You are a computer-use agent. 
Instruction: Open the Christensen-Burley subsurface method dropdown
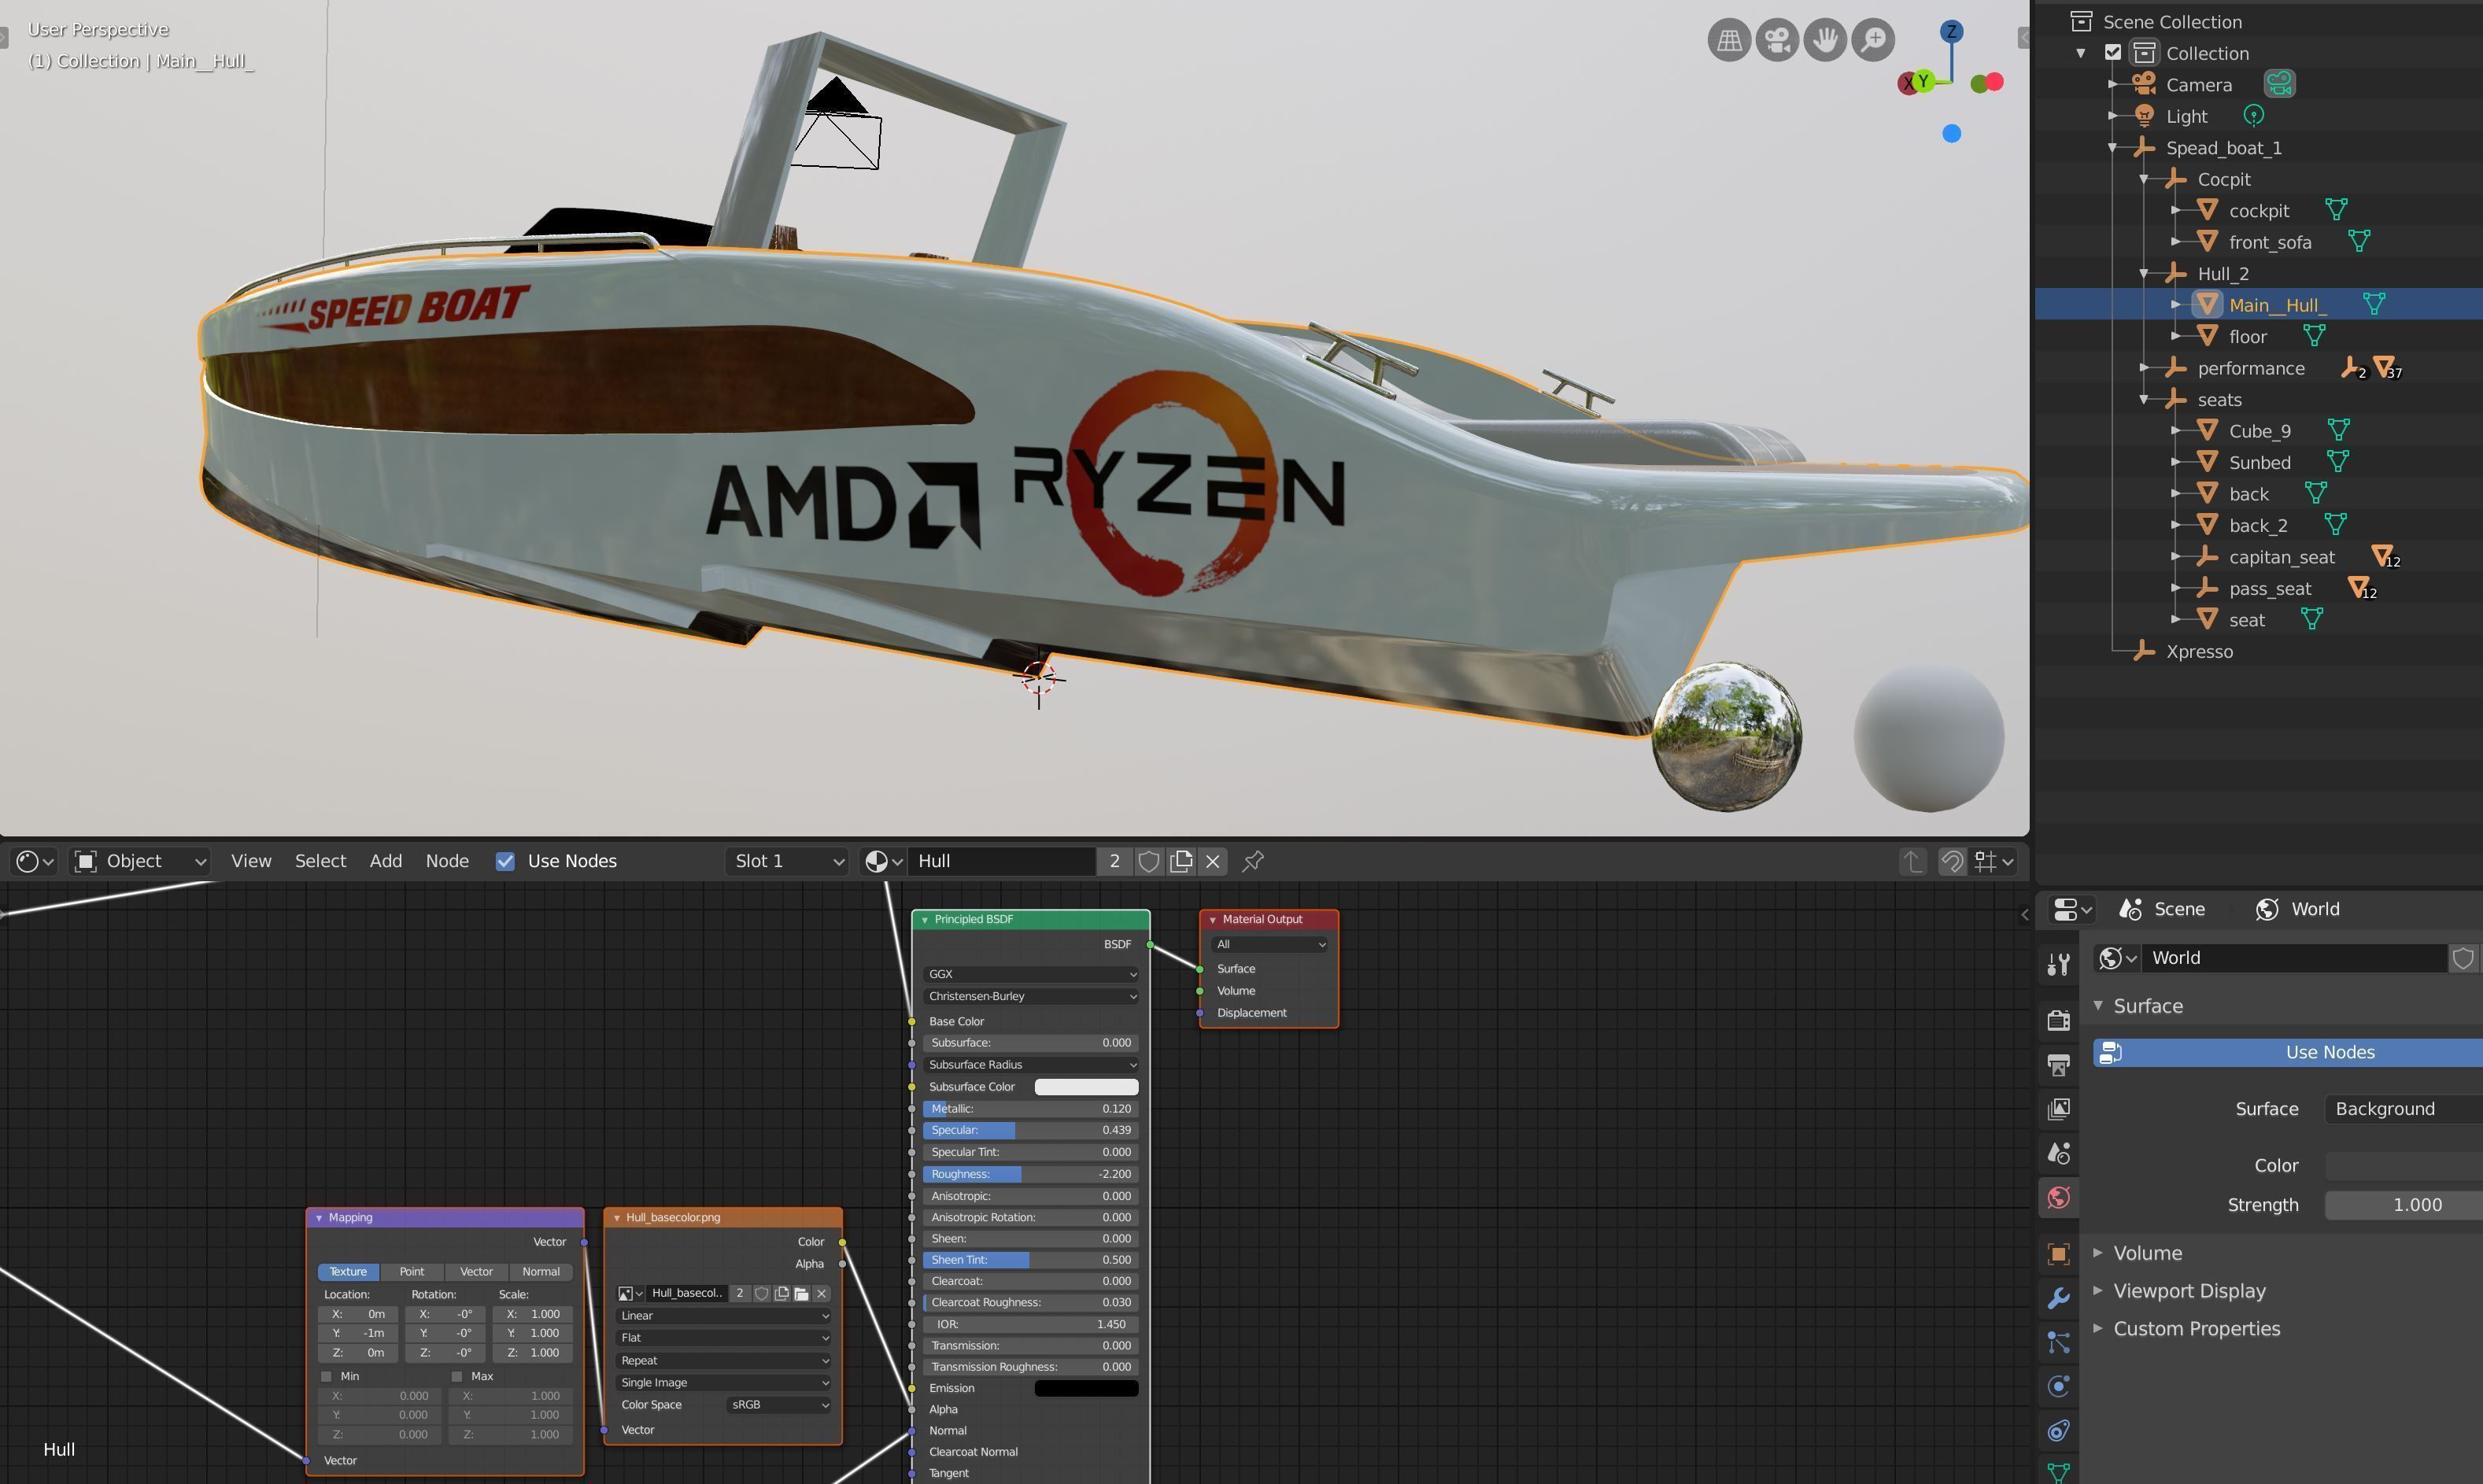coord(1031,996)
